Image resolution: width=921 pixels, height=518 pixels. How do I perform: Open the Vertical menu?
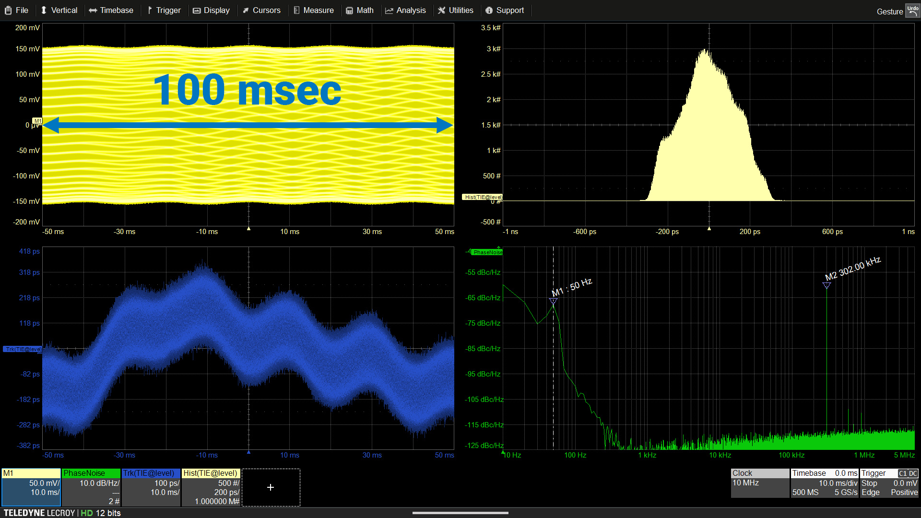click(x=59, y=10)
